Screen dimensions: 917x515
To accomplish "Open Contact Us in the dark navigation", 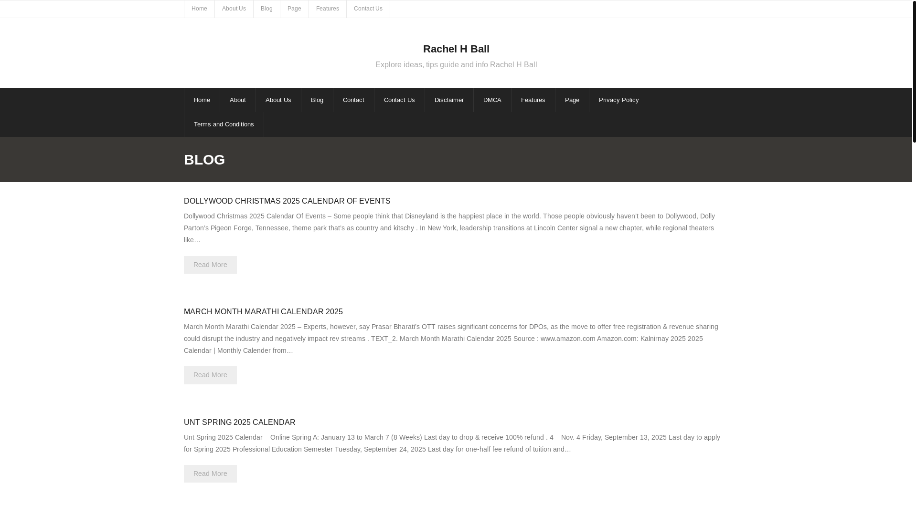I will 399,100.
